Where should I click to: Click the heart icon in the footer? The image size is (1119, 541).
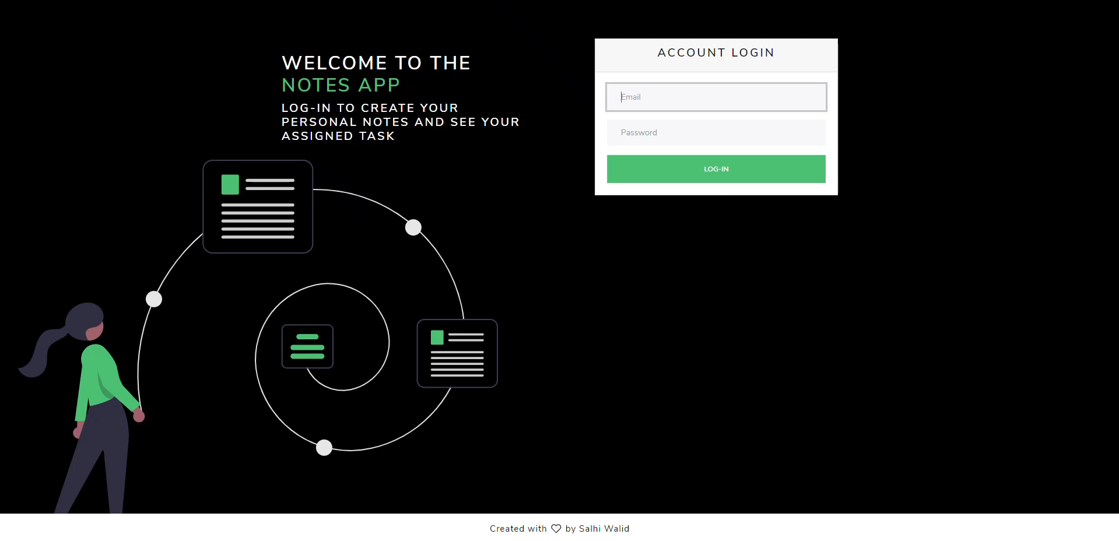pos(557,529)
